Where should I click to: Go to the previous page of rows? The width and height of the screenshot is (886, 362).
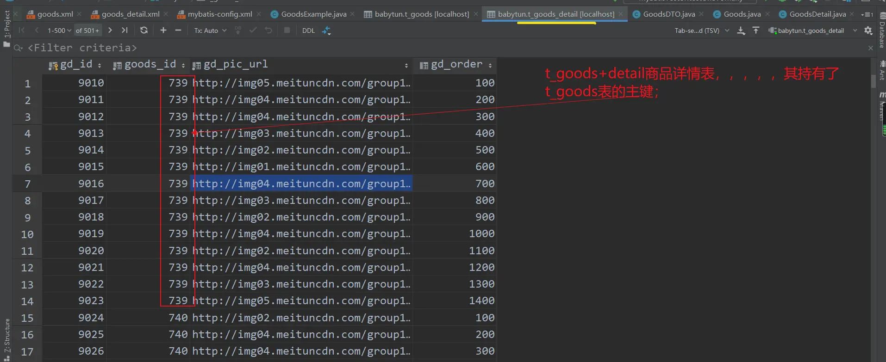37,31
